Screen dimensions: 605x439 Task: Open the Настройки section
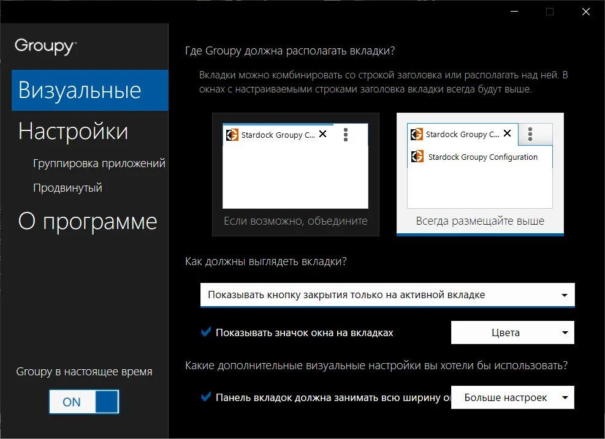[73, 131]
